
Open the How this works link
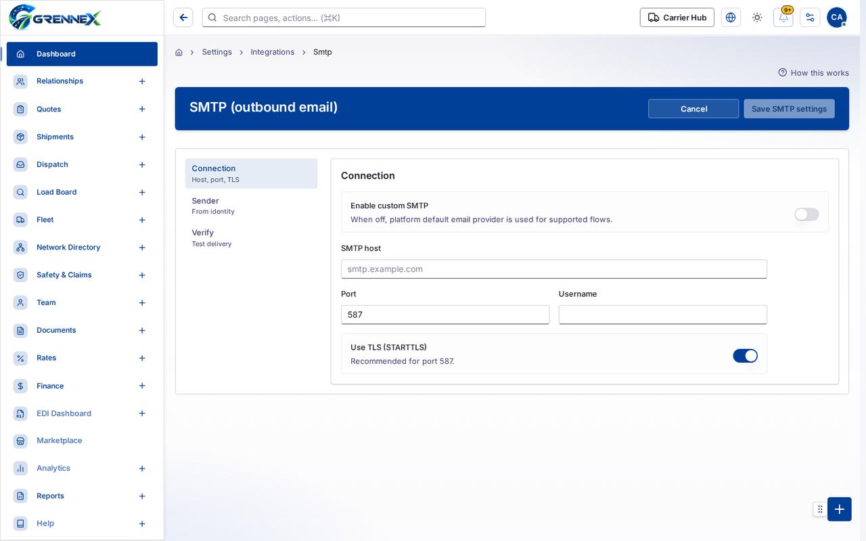click(813, 73)
